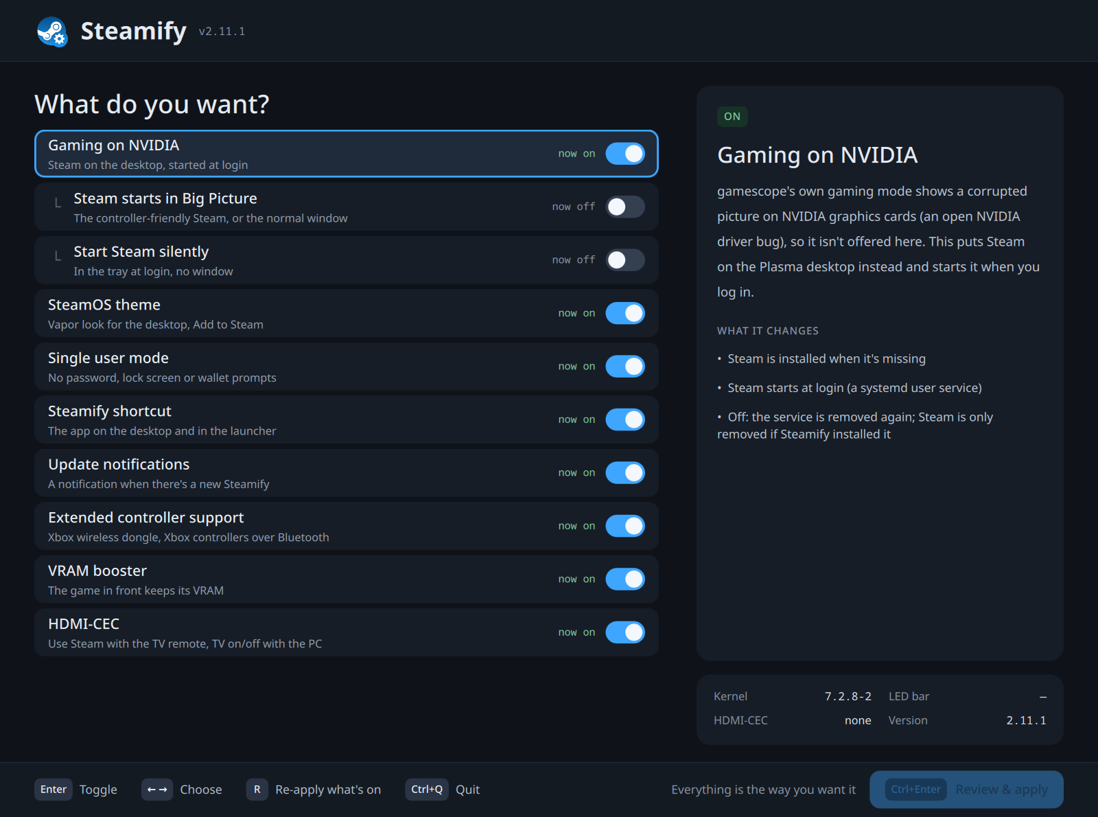Click the version label v2.11.1 in header

[222, 32]
